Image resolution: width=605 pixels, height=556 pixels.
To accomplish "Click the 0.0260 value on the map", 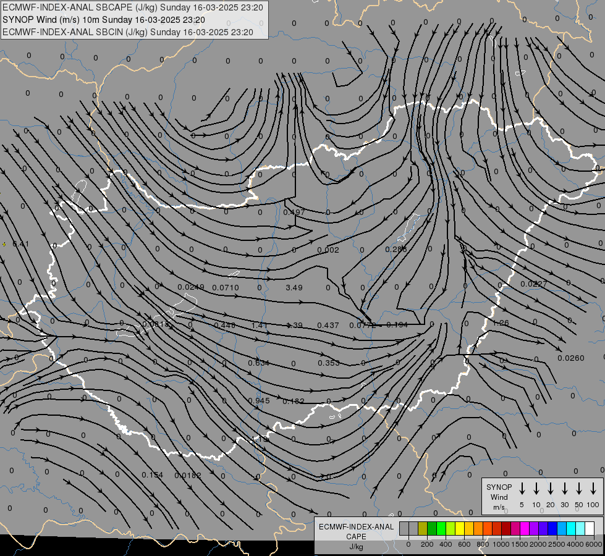I will tap(571, 358).
